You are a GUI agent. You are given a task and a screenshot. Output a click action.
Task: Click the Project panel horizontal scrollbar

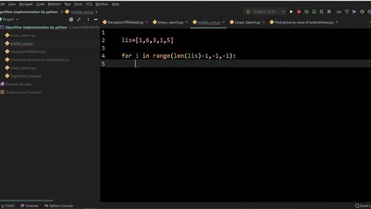26,201
